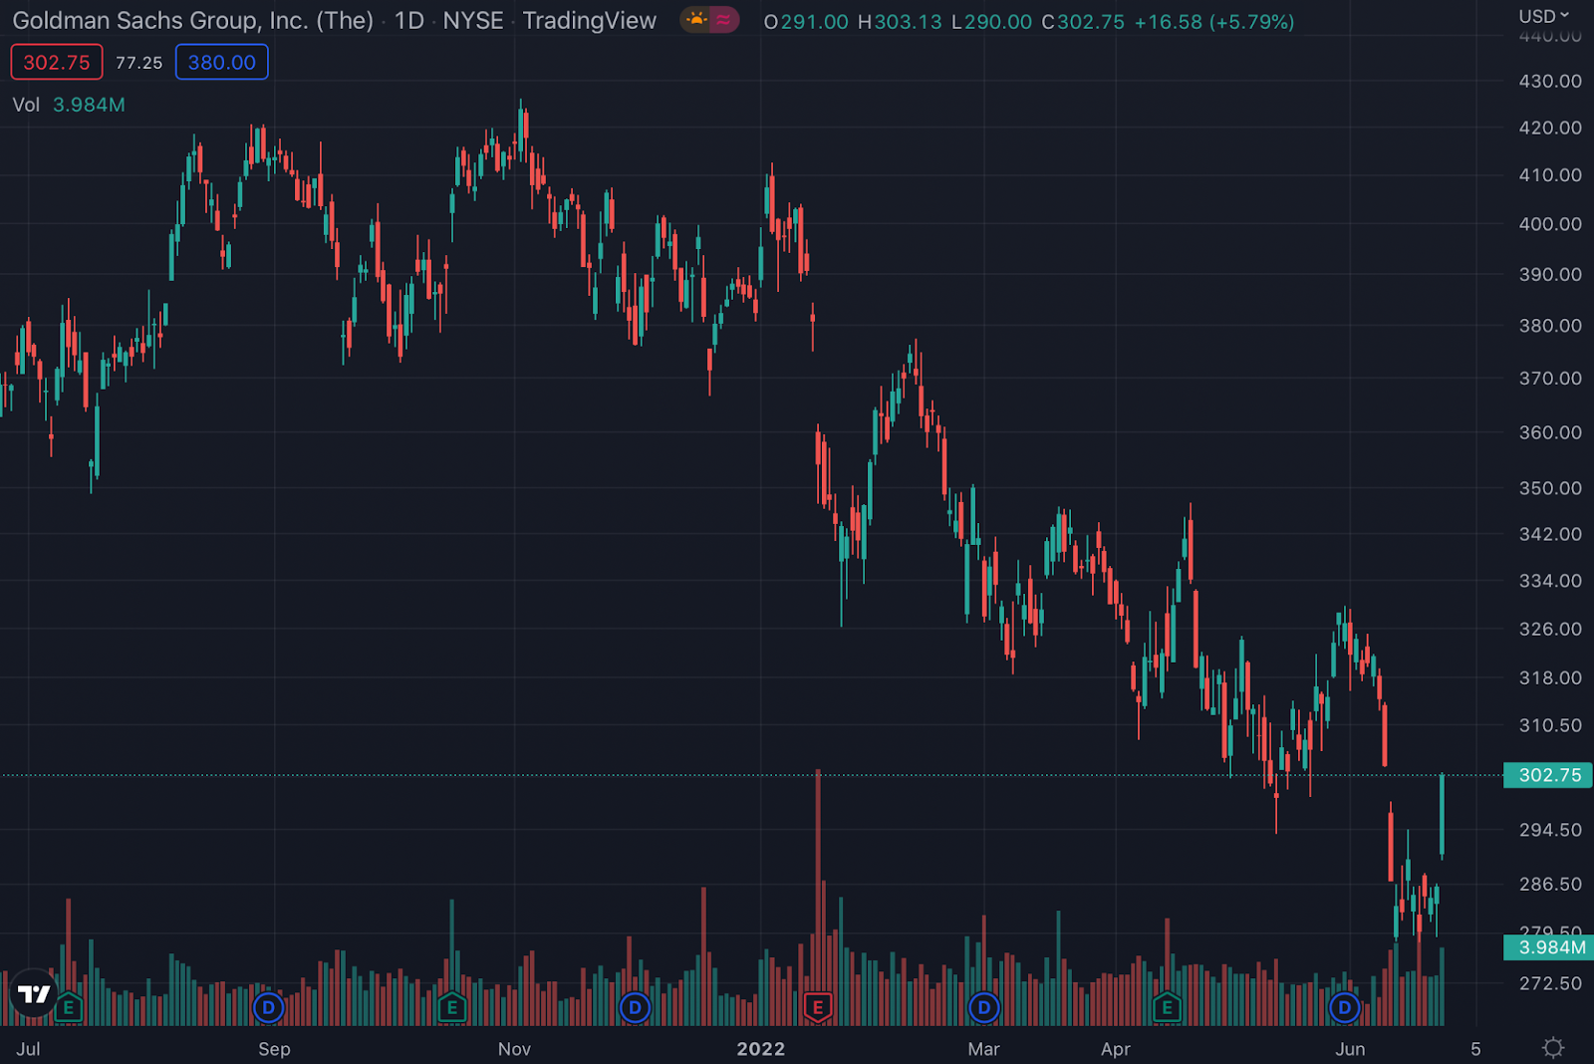Click the 390.00 price scale label
The width and height of the screenshot is (1594, 1064).
(x=1550, y=274)
